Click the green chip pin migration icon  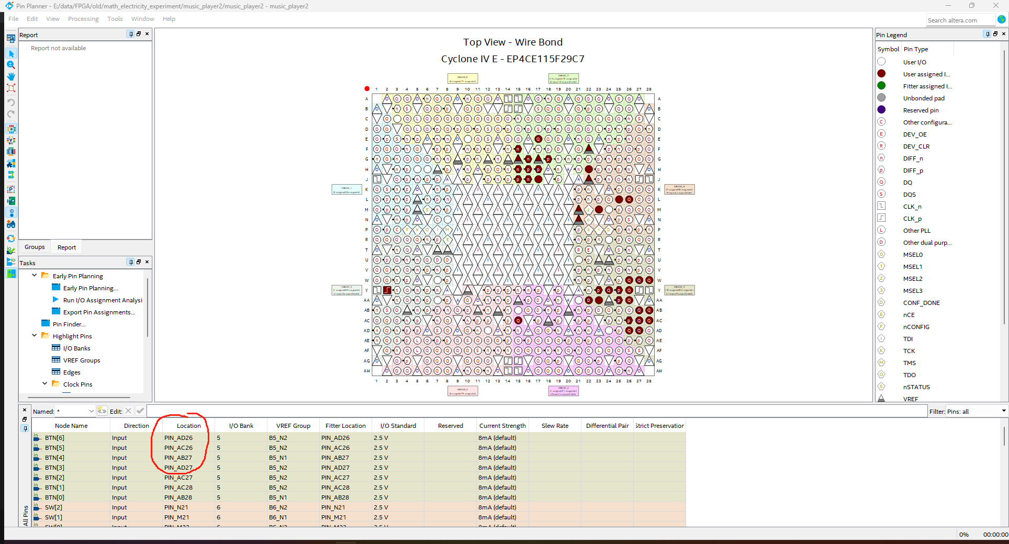tap(11, 201)
